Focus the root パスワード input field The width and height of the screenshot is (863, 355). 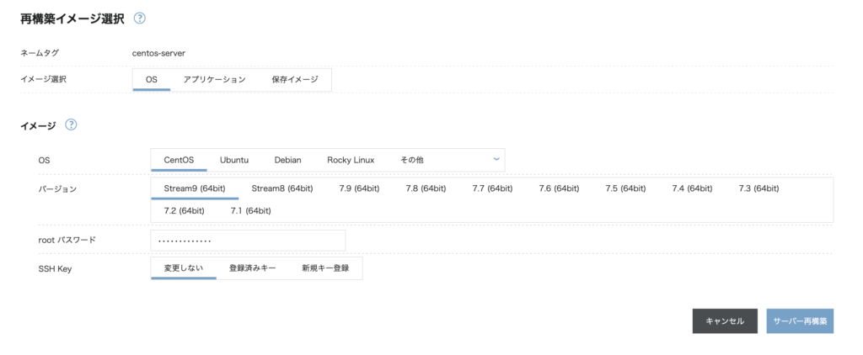(249, 241)
